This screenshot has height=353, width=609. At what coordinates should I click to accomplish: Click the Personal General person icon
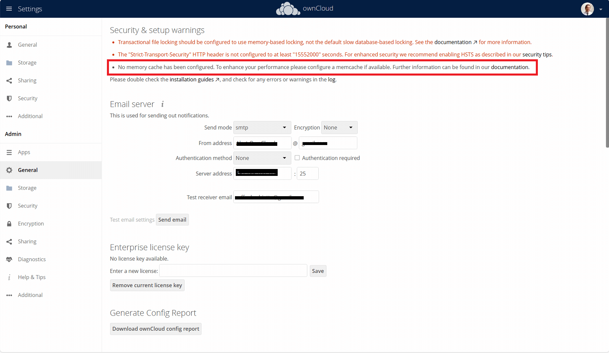click(x=9, y=45)
